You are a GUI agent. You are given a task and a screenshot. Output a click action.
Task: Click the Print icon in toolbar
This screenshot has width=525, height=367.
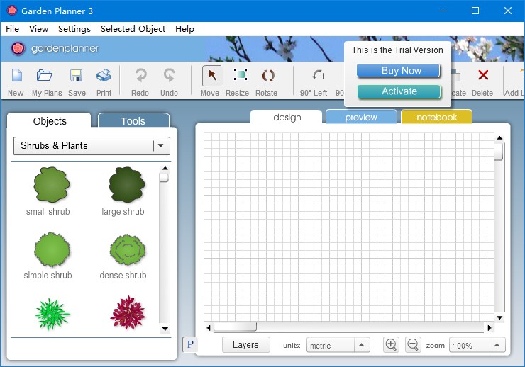pyautogui.click(x=104, y=76)
